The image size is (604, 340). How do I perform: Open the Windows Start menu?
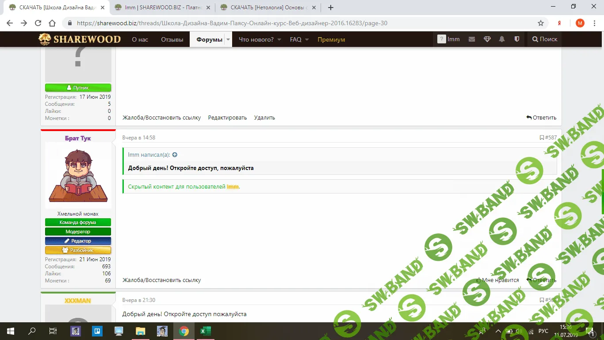click(x=10, y=331)
